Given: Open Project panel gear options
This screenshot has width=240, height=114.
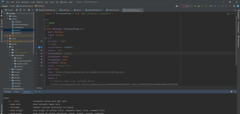Looking at the screenshot, I should tap(29, 10).
